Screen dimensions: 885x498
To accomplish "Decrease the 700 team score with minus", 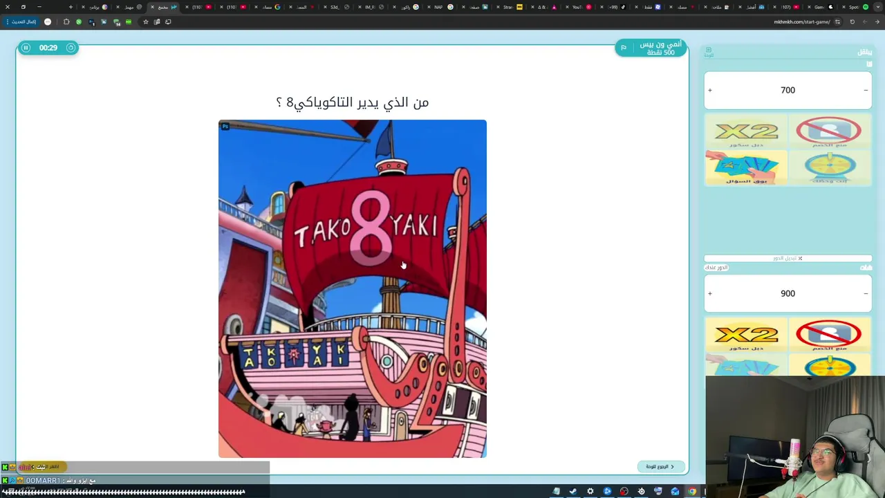I will point(866,90).
